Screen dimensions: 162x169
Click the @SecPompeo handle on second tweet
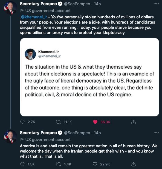click(x=77, y=133)
